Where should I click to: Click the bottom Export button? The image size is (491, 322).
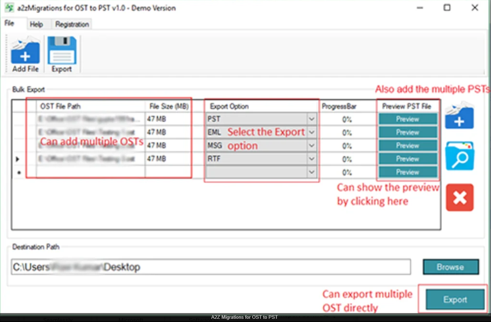(x=455, y=300)
